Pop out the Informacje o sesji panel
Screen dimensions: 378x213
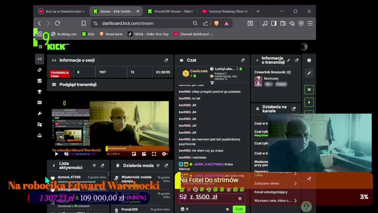(x=166, y=60)
